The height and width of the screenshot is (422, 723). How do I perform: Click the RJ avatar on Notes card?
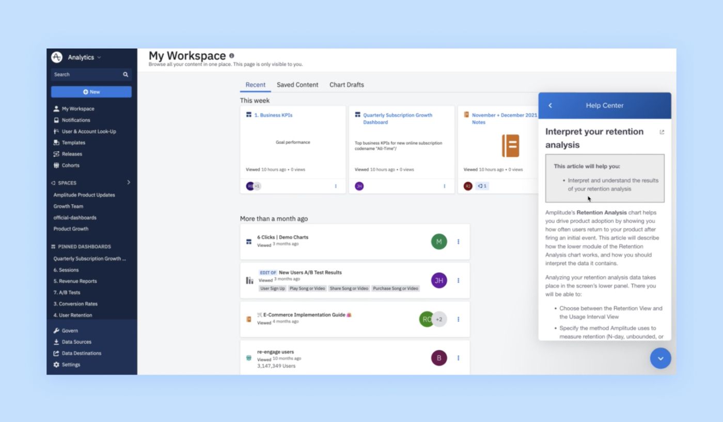pyautogui.click(x=468, y=186)
